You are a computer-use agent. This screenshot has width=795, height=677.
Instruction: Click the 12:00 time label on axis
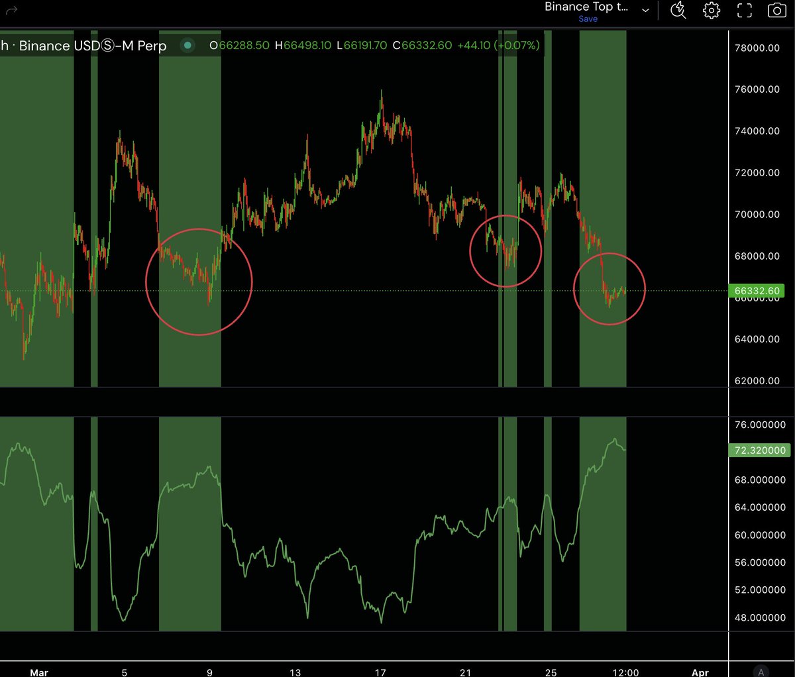coord(626,672)
